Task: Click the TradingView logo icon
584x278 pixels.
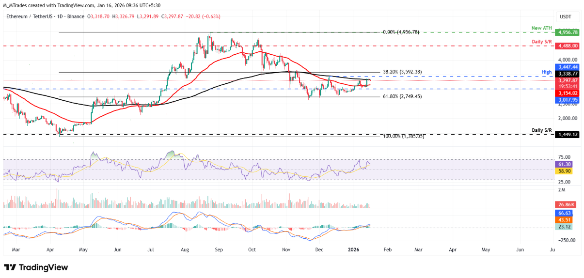Action: coord(10,267)
